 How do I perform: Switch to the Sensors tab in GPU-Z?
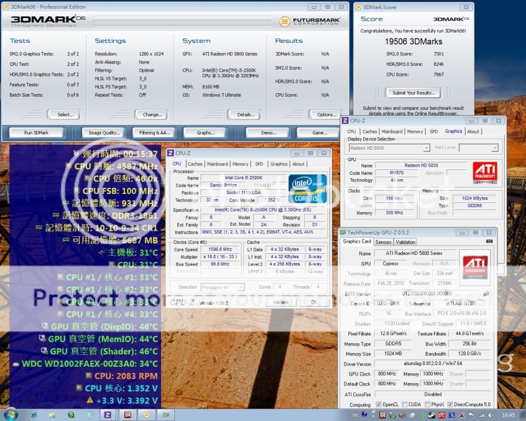[x=384, y=242]
